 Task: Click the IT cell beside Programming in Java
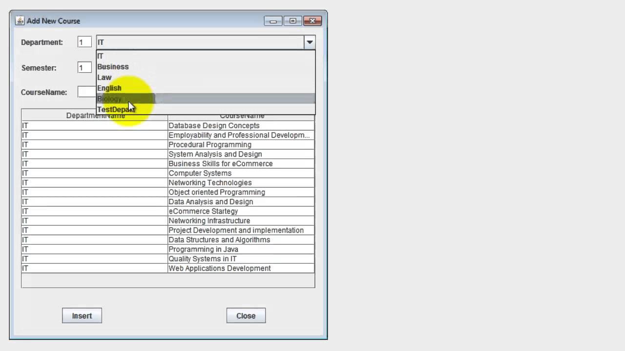click(x=94, y=249)
